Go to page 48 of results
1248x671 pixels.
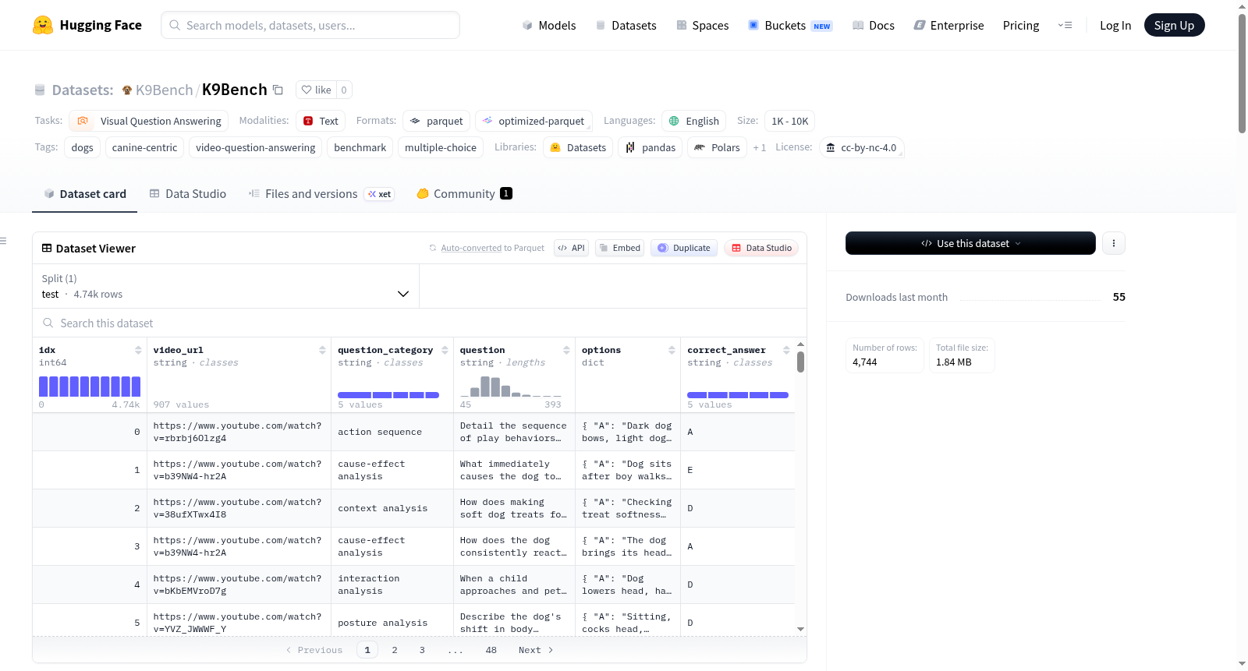pos(491,650)
